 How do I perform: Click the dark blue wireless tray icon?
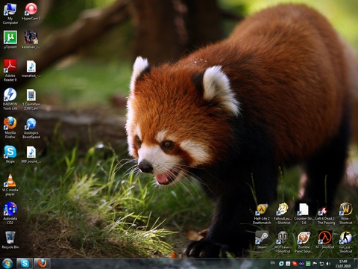click(301, 264)
